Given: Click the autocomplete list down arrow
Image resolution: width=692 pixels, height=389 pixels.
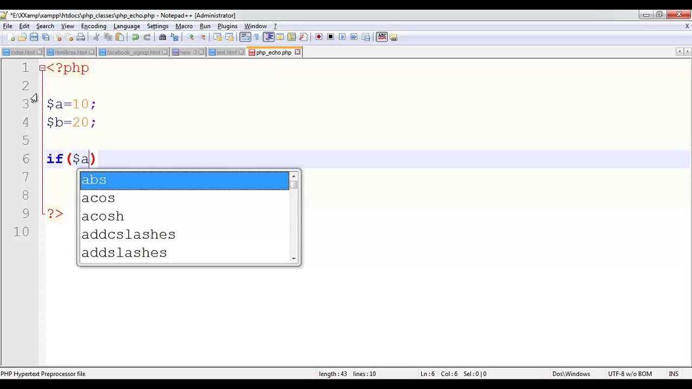Looking at the screenshot, I should (x=294, y=258).
